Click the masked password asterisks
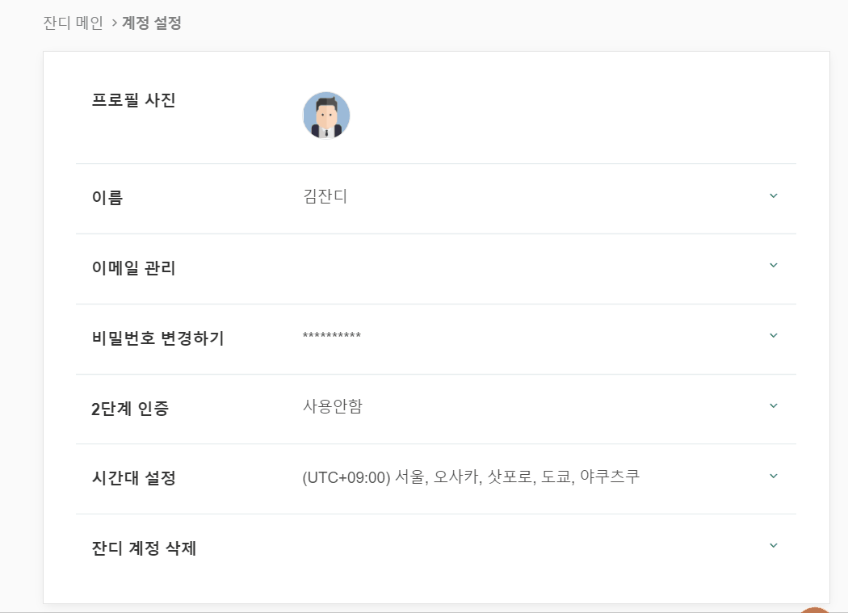This screenshot has width=848, height=613. [x=331, y=336]
